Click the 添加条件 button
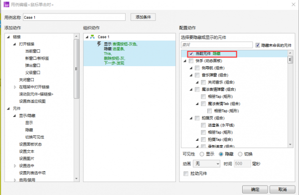299x195 pixels. [143, 17]
